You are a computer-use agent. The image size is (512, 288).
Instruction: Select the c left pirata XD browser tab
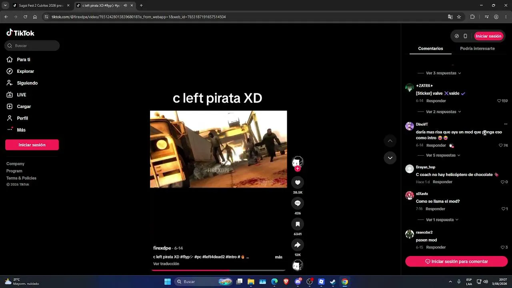[105, 6]
